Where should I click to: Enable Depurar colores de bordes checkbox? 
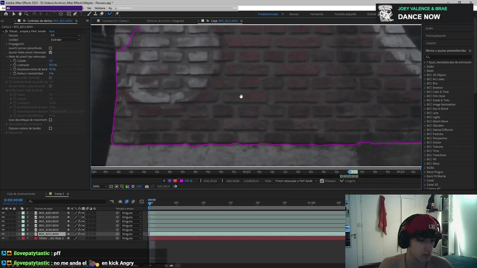point(50,128)
